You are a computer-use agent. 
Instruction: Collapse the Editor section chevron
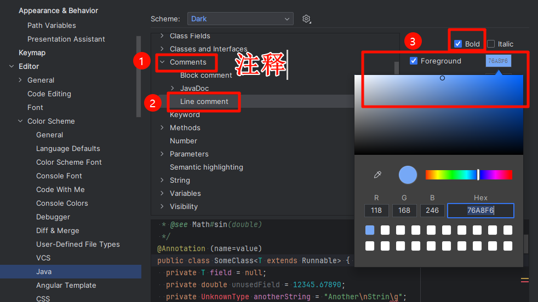tap(12, 66)
